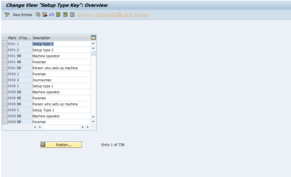Click the Plant column header

tap(12, 38)
